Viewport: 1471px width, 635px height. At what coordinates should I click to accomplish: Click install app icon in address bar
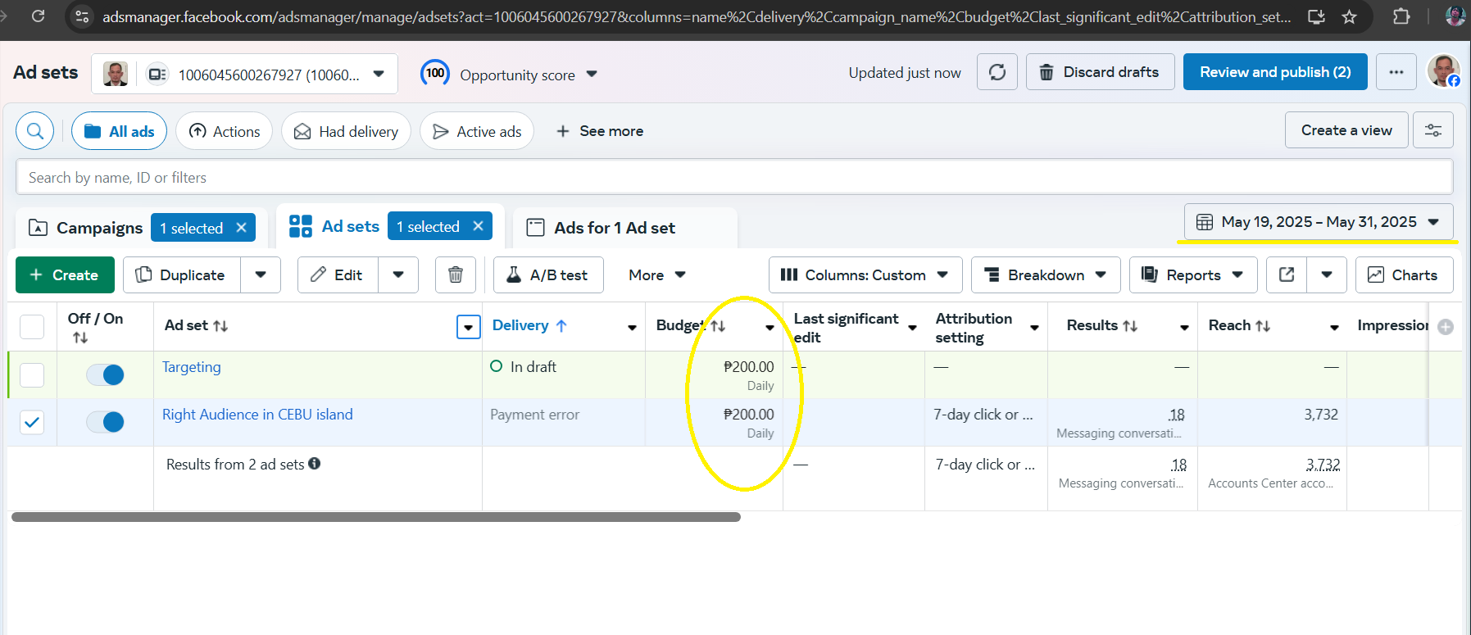tap(1316, 16)
